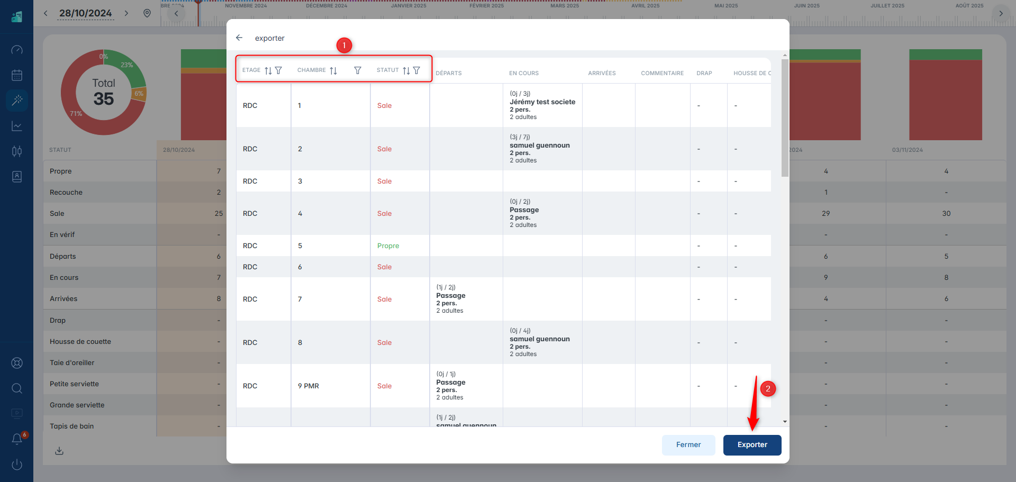Screen dimensions: 1016x482
Task: Go to next date arrow
Action: pyautogui.click(x=126, y=13)
